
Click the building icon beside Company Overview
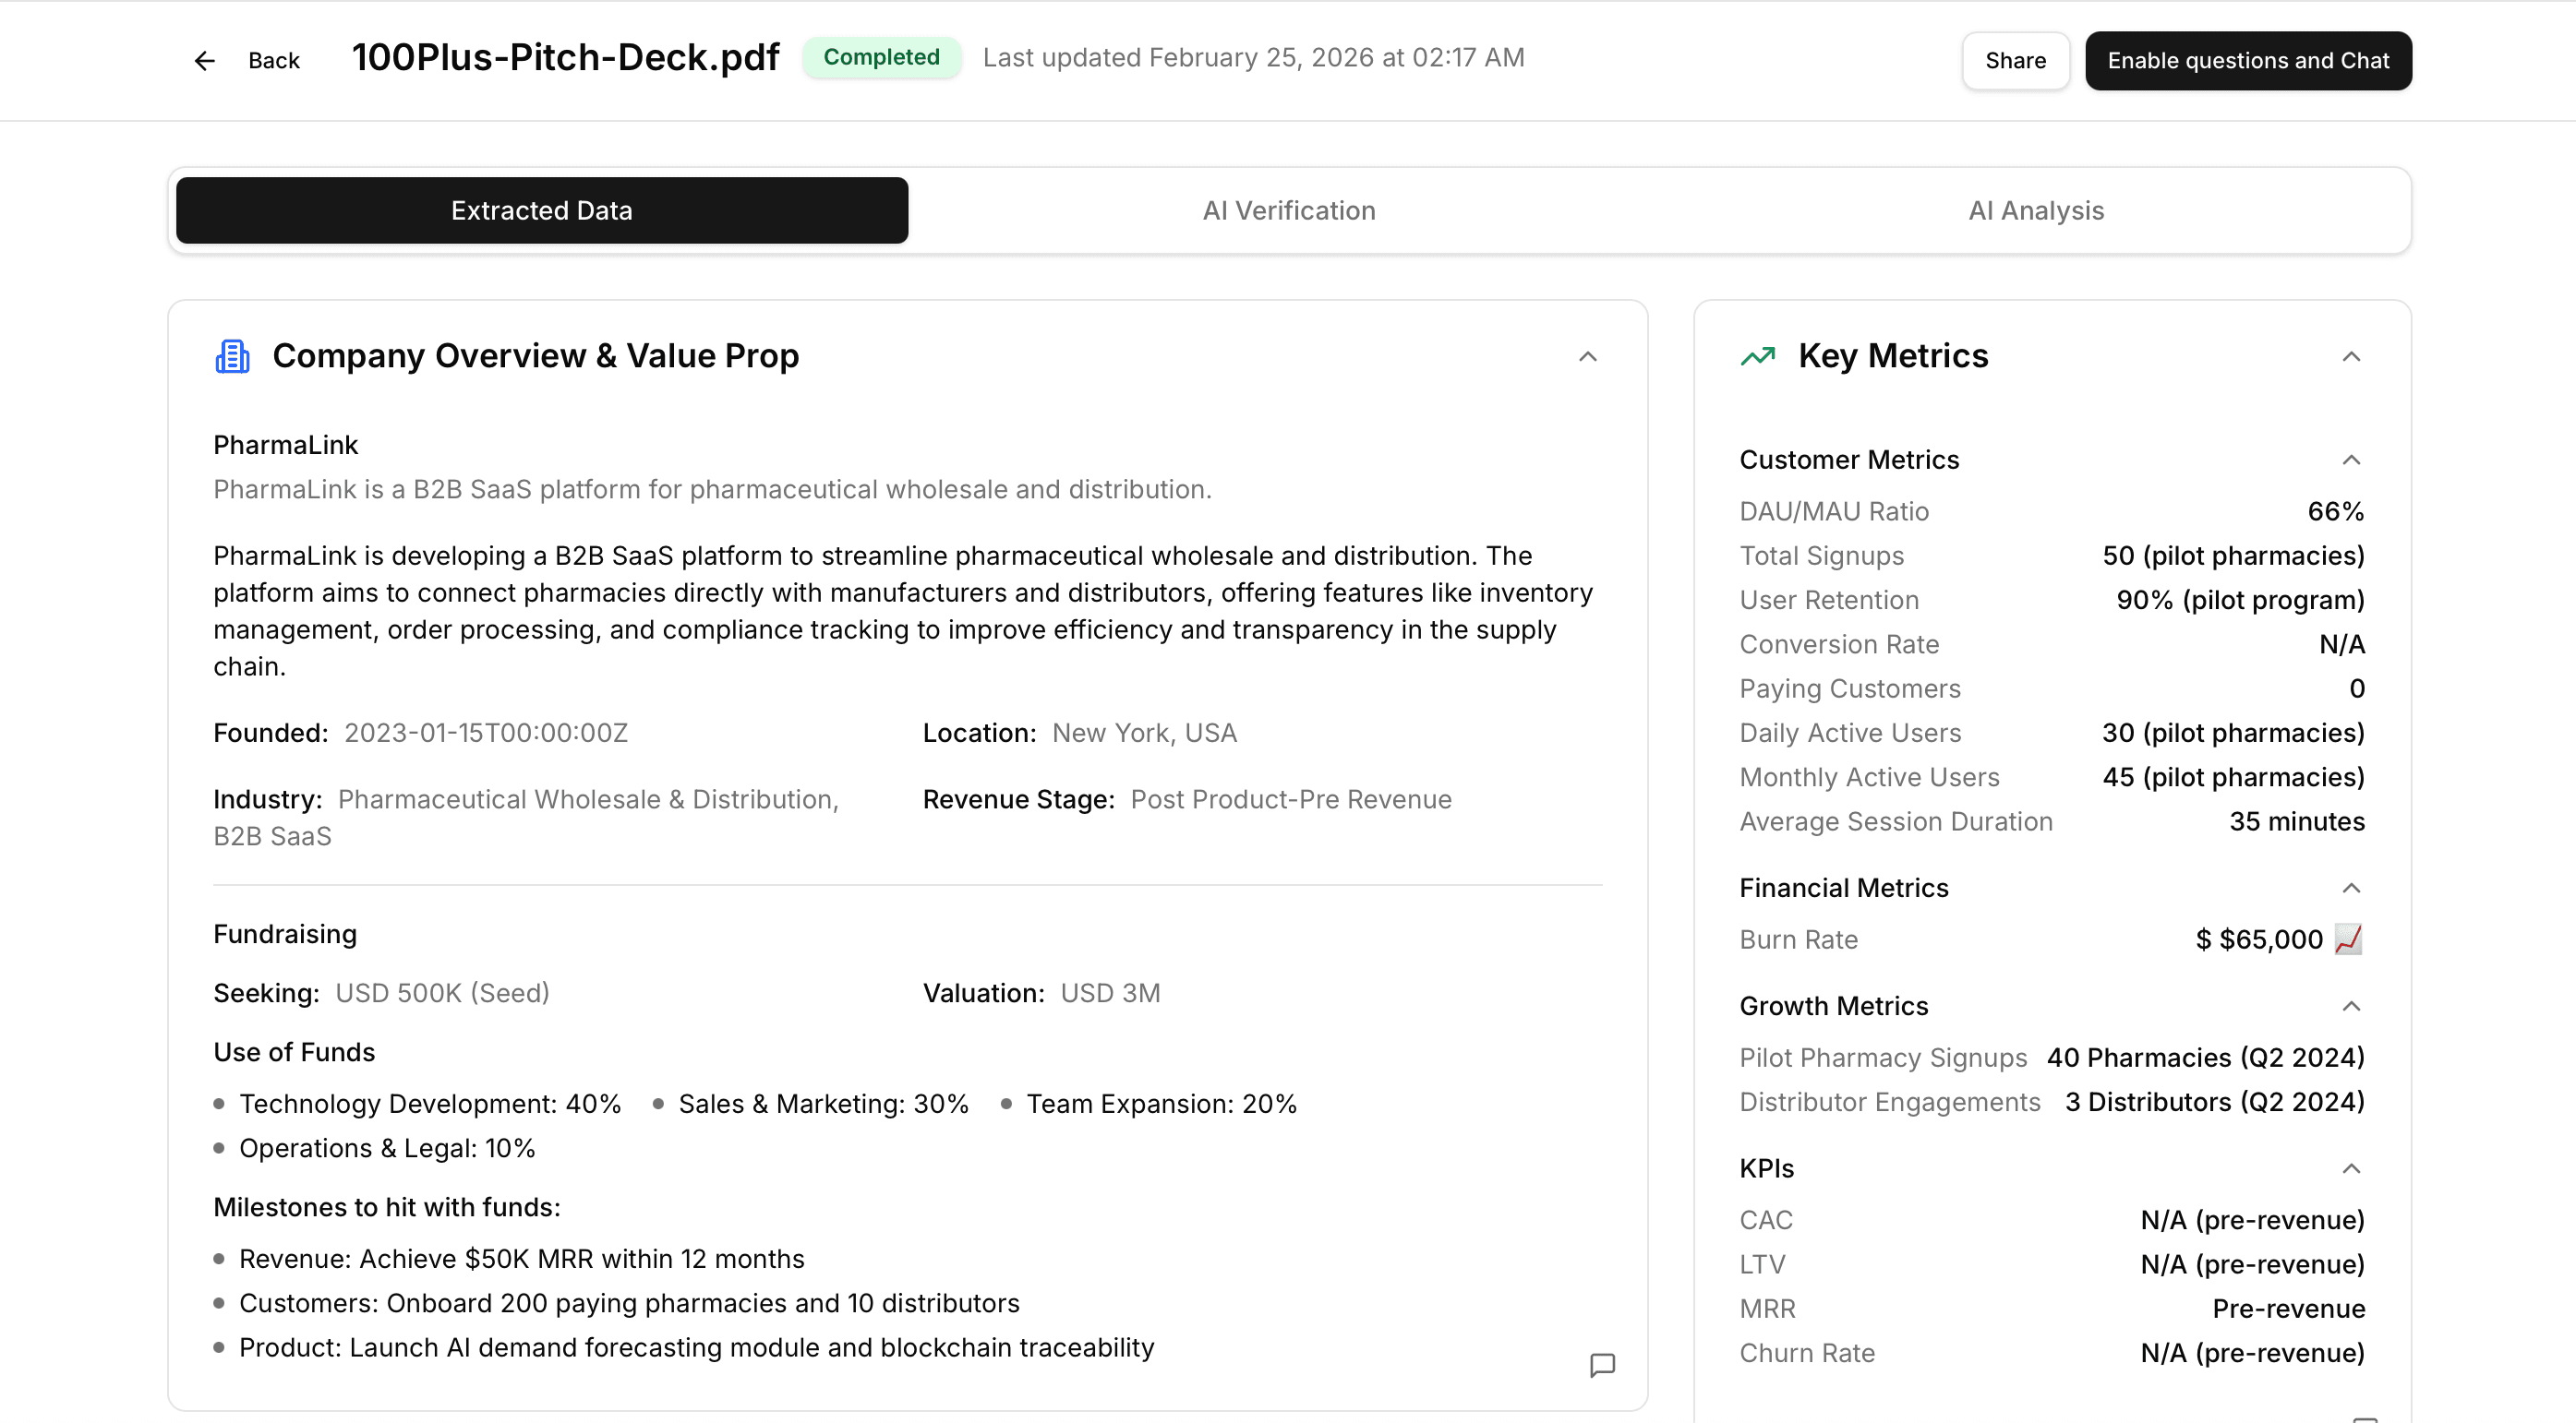click(232, 356)
